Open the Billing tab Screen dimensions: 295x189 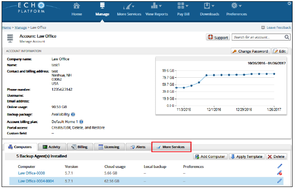(x=80, y=147)
